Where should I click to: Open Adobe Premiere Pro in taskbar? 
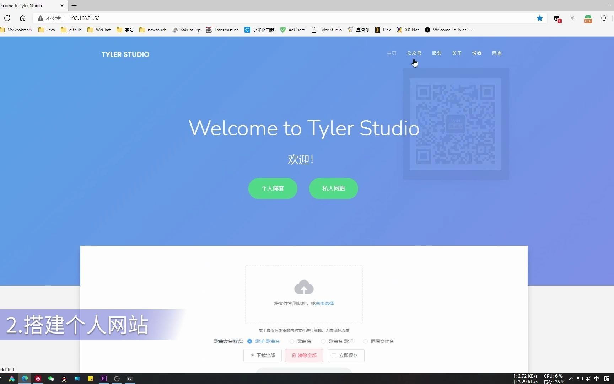(x=104, y=379)
